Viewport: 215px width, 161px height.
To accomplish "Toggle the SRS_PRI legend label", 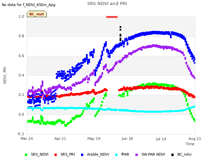I will pyautogui.click(x=68, y=154).
